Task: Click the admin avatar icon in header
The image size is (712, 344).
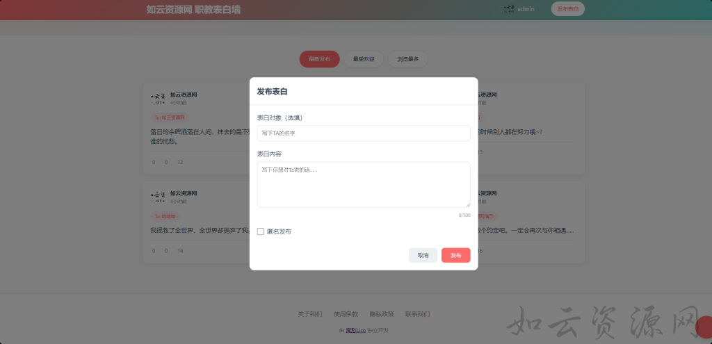Action: (x=508, y=9)
